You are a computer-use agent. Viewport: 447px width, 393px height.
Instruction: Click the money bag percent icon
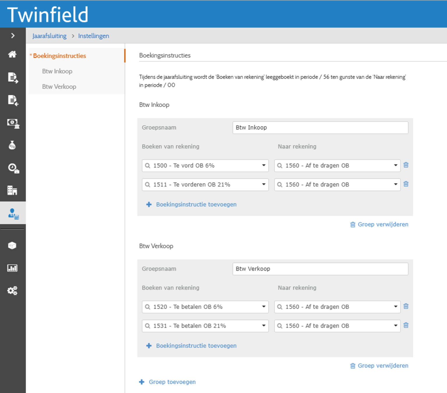coord(12,145)
